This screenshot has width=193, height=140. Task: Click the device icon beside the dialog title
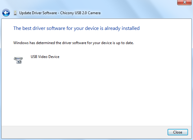(15, 13)
